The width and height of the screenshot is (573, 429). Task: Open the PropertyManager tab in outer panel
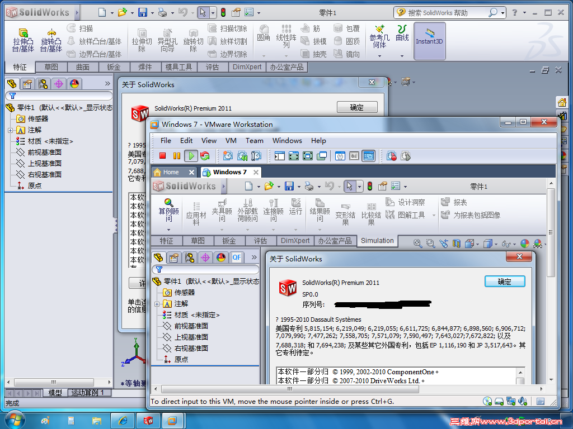point(27,84)
